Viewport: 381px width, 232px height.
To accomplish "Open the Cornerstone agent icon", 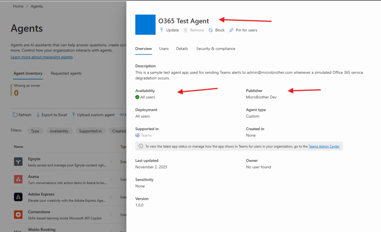I will coord(19,215).
